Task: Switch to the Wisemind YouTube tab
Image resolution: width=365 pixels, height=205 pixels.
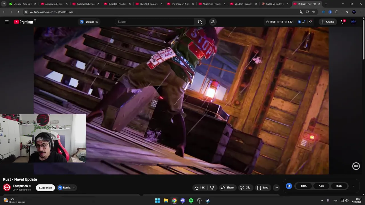Action: (x=212, y=4)
